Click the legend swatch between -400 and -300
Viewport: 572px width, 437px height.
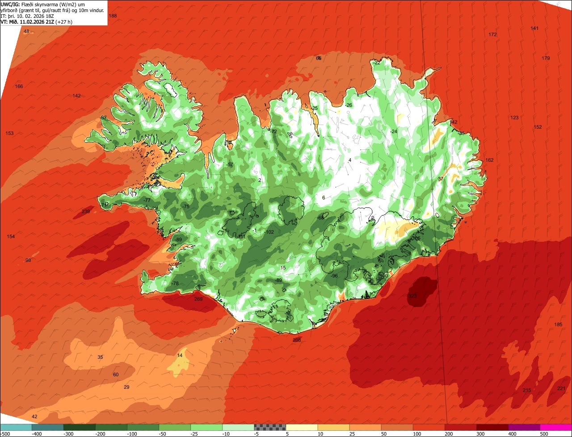48,427
